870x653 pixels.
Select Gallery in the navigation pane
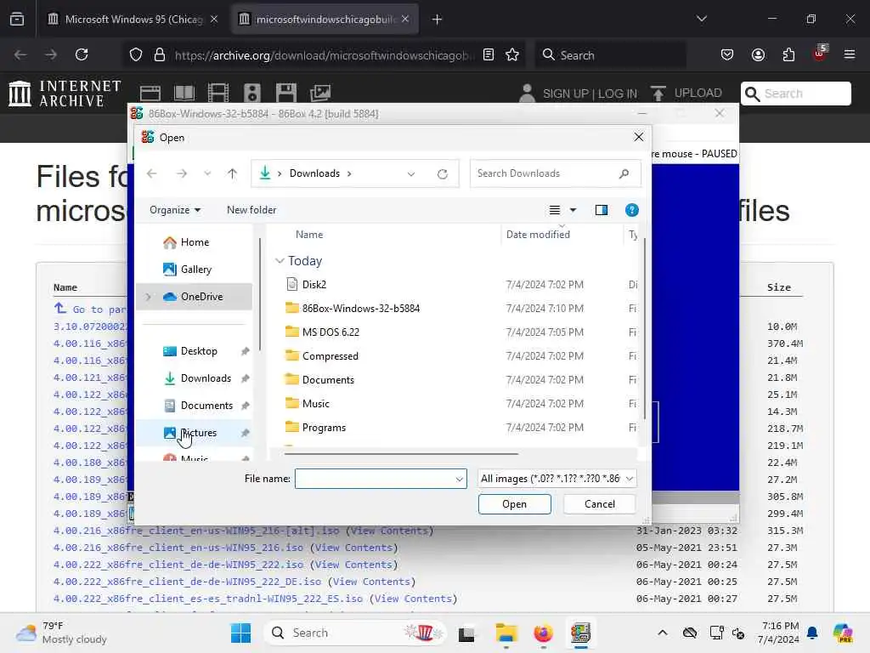pos(194,270)
